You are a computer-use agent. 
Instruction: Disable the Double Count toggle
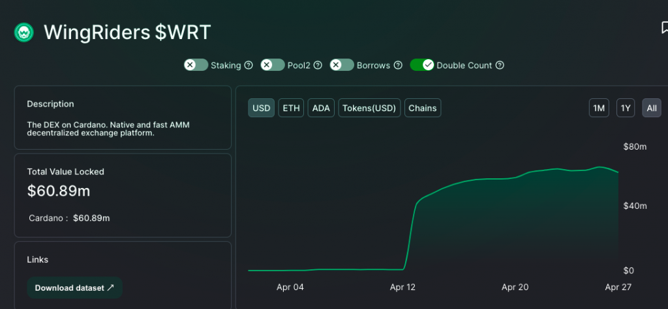tap(422, 65)
